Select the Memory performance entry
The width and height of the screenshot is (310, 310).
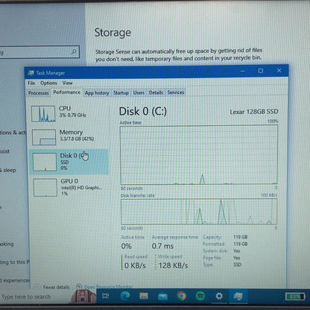point(69,137)
